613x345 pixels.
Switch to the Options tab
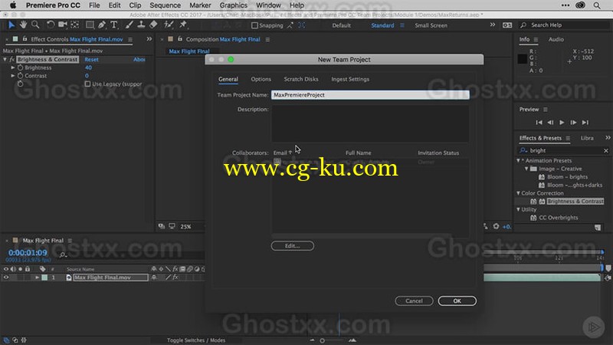point(261,80)
